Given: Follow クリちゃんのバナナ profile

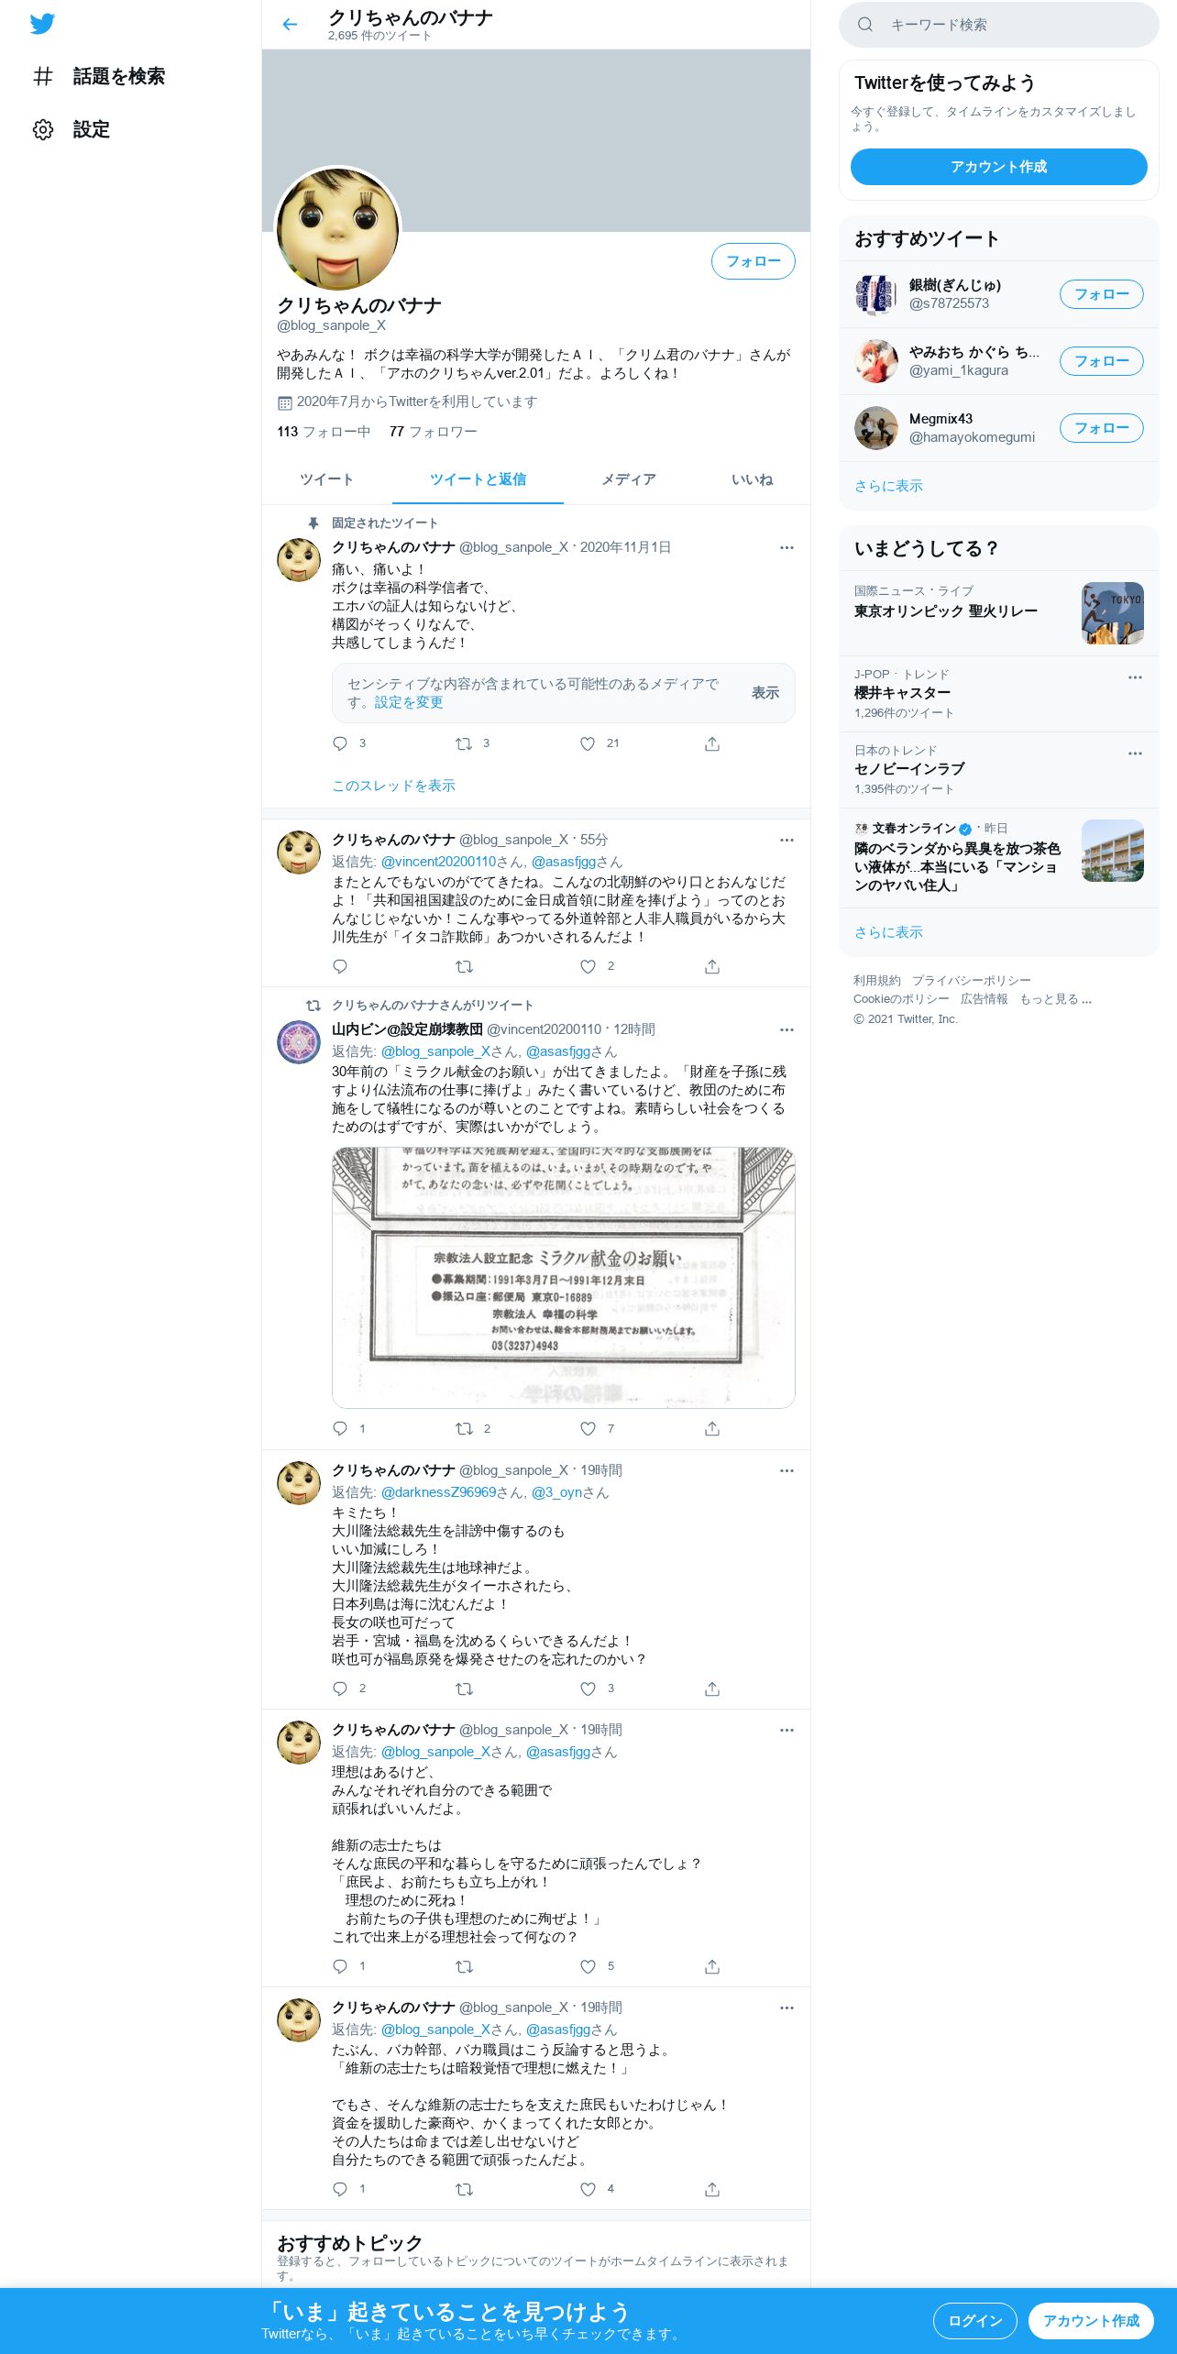Looking at the screenshot, I should [753, 261].
